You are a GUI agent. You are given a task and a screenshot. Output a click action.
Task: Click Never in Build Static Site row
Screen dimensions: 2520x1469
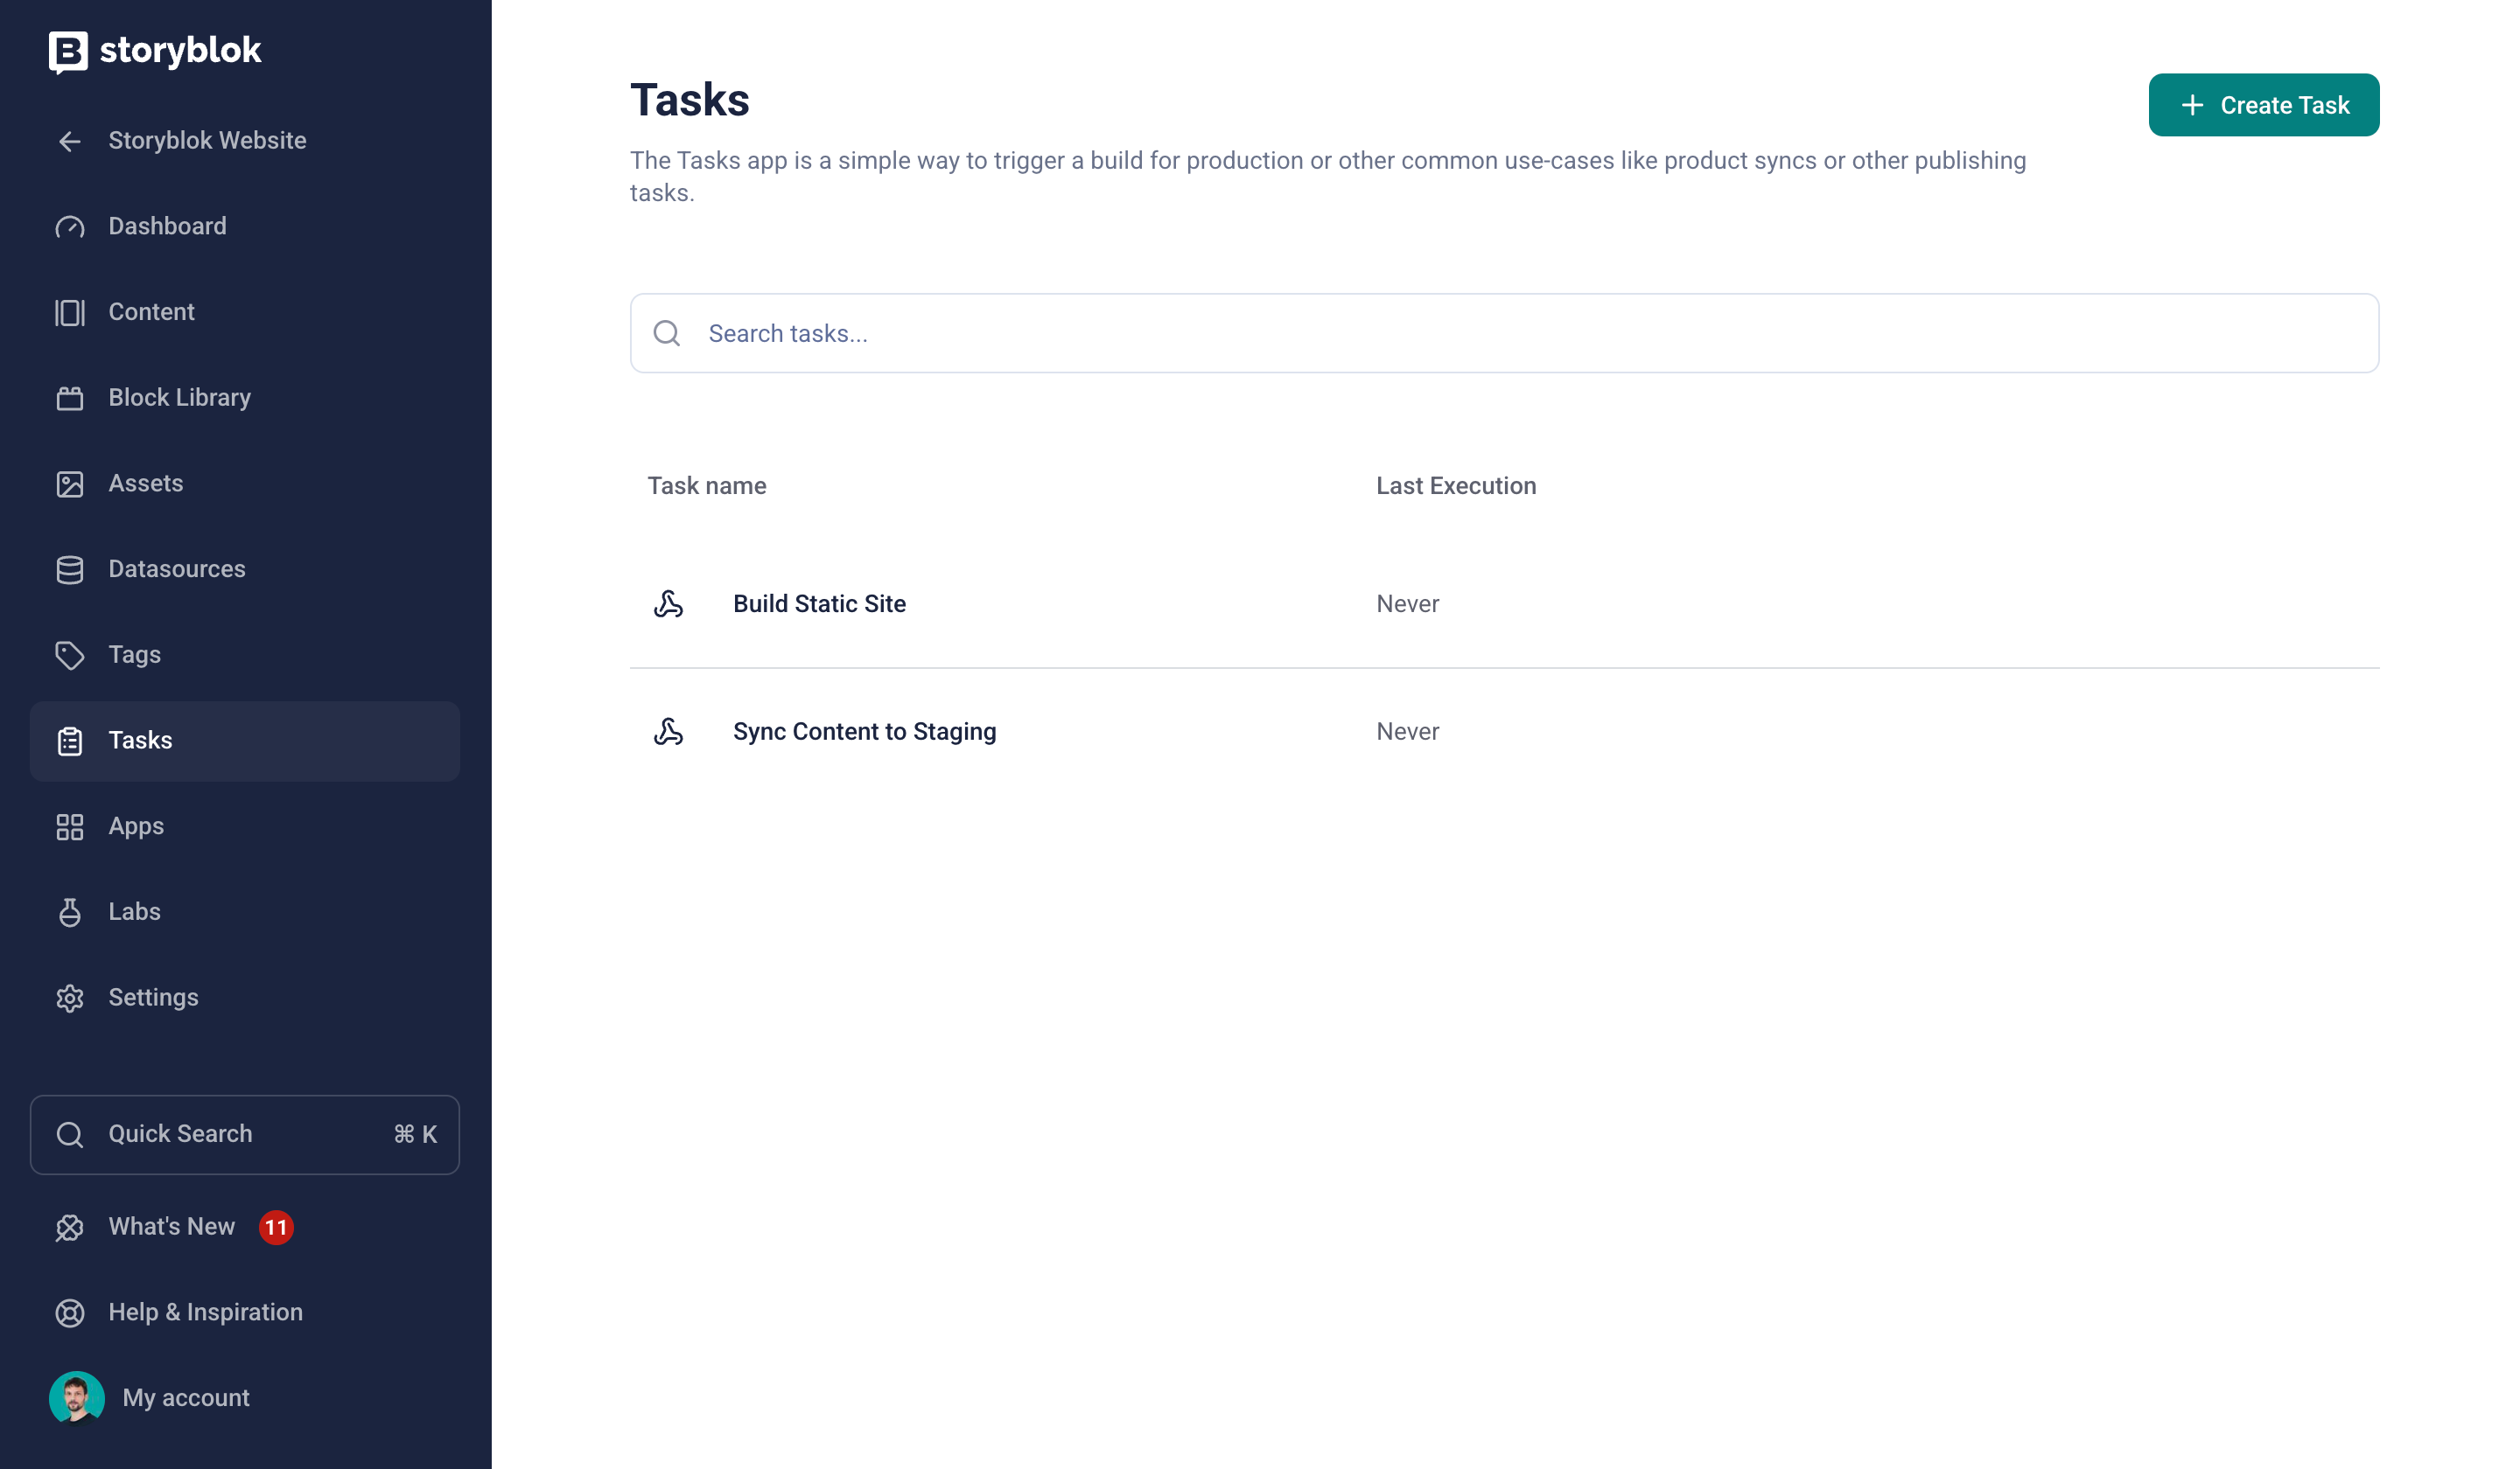(x=1407, y=604)
